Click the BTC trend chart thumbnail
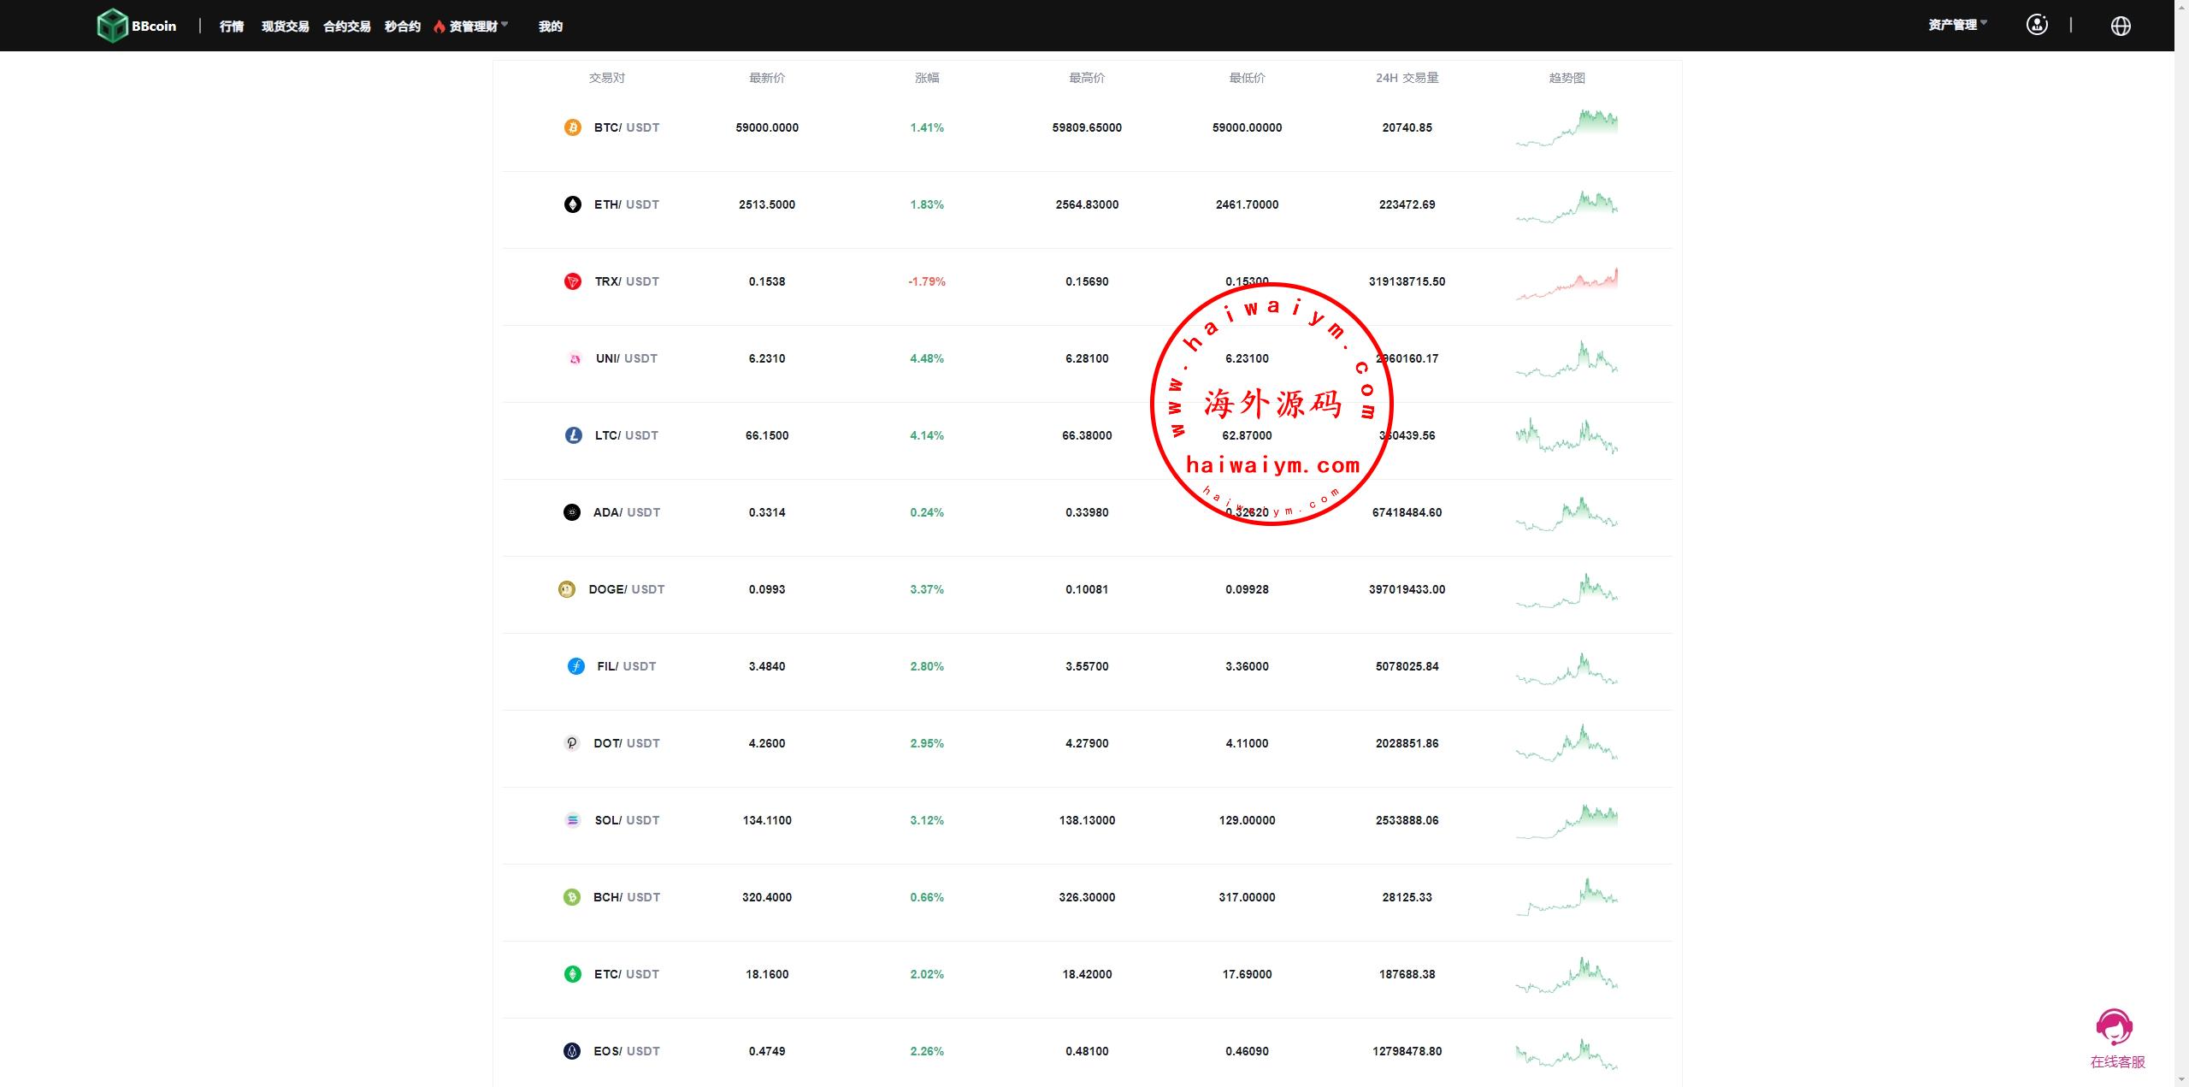This screenshot has height=1087, width=2189. pos(1567,127)
